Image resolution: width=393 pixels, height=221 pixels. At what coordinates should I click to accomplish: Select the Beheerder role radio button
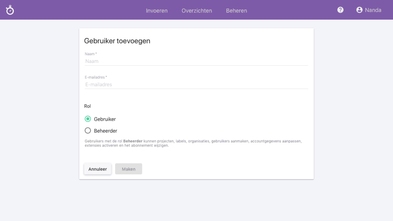tap(88, 130)
